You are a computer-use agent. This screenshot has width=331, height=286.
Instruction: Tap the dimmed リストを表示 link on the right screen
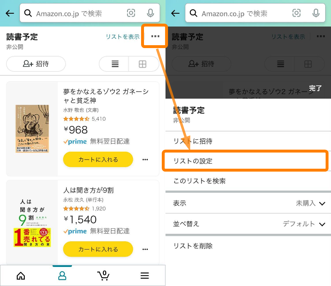pos(288,36)
